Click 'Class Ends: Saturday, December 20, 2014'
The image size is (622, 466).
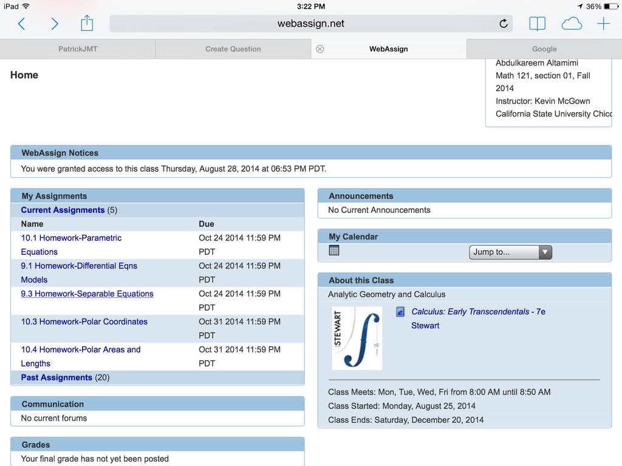[x=406, y=420]
